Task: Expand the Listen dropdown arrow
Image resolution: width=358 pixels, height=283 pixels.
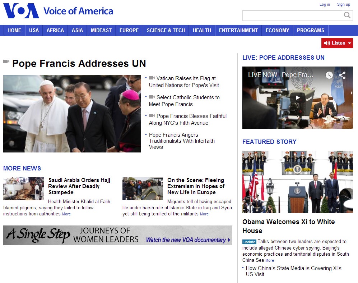Action: [x=349, y=43]
